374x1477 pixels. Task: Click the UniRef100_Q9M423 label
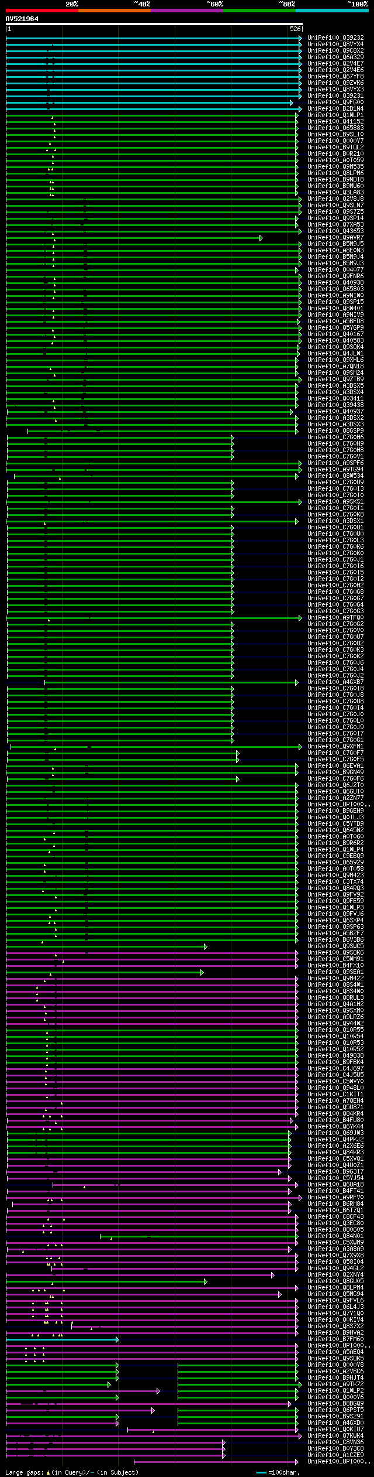click(x=335, y=876)
